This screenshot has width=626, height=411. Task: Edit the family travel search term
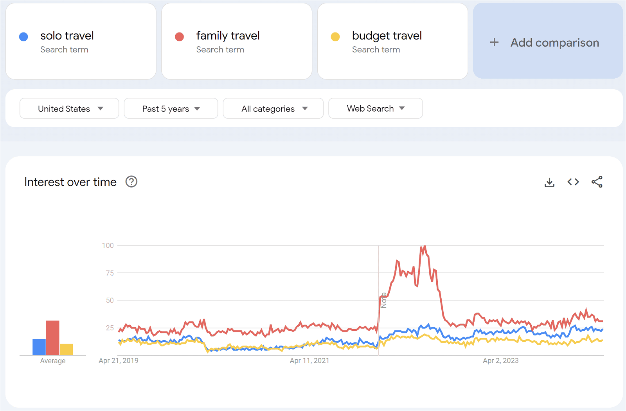pos(228,36)
